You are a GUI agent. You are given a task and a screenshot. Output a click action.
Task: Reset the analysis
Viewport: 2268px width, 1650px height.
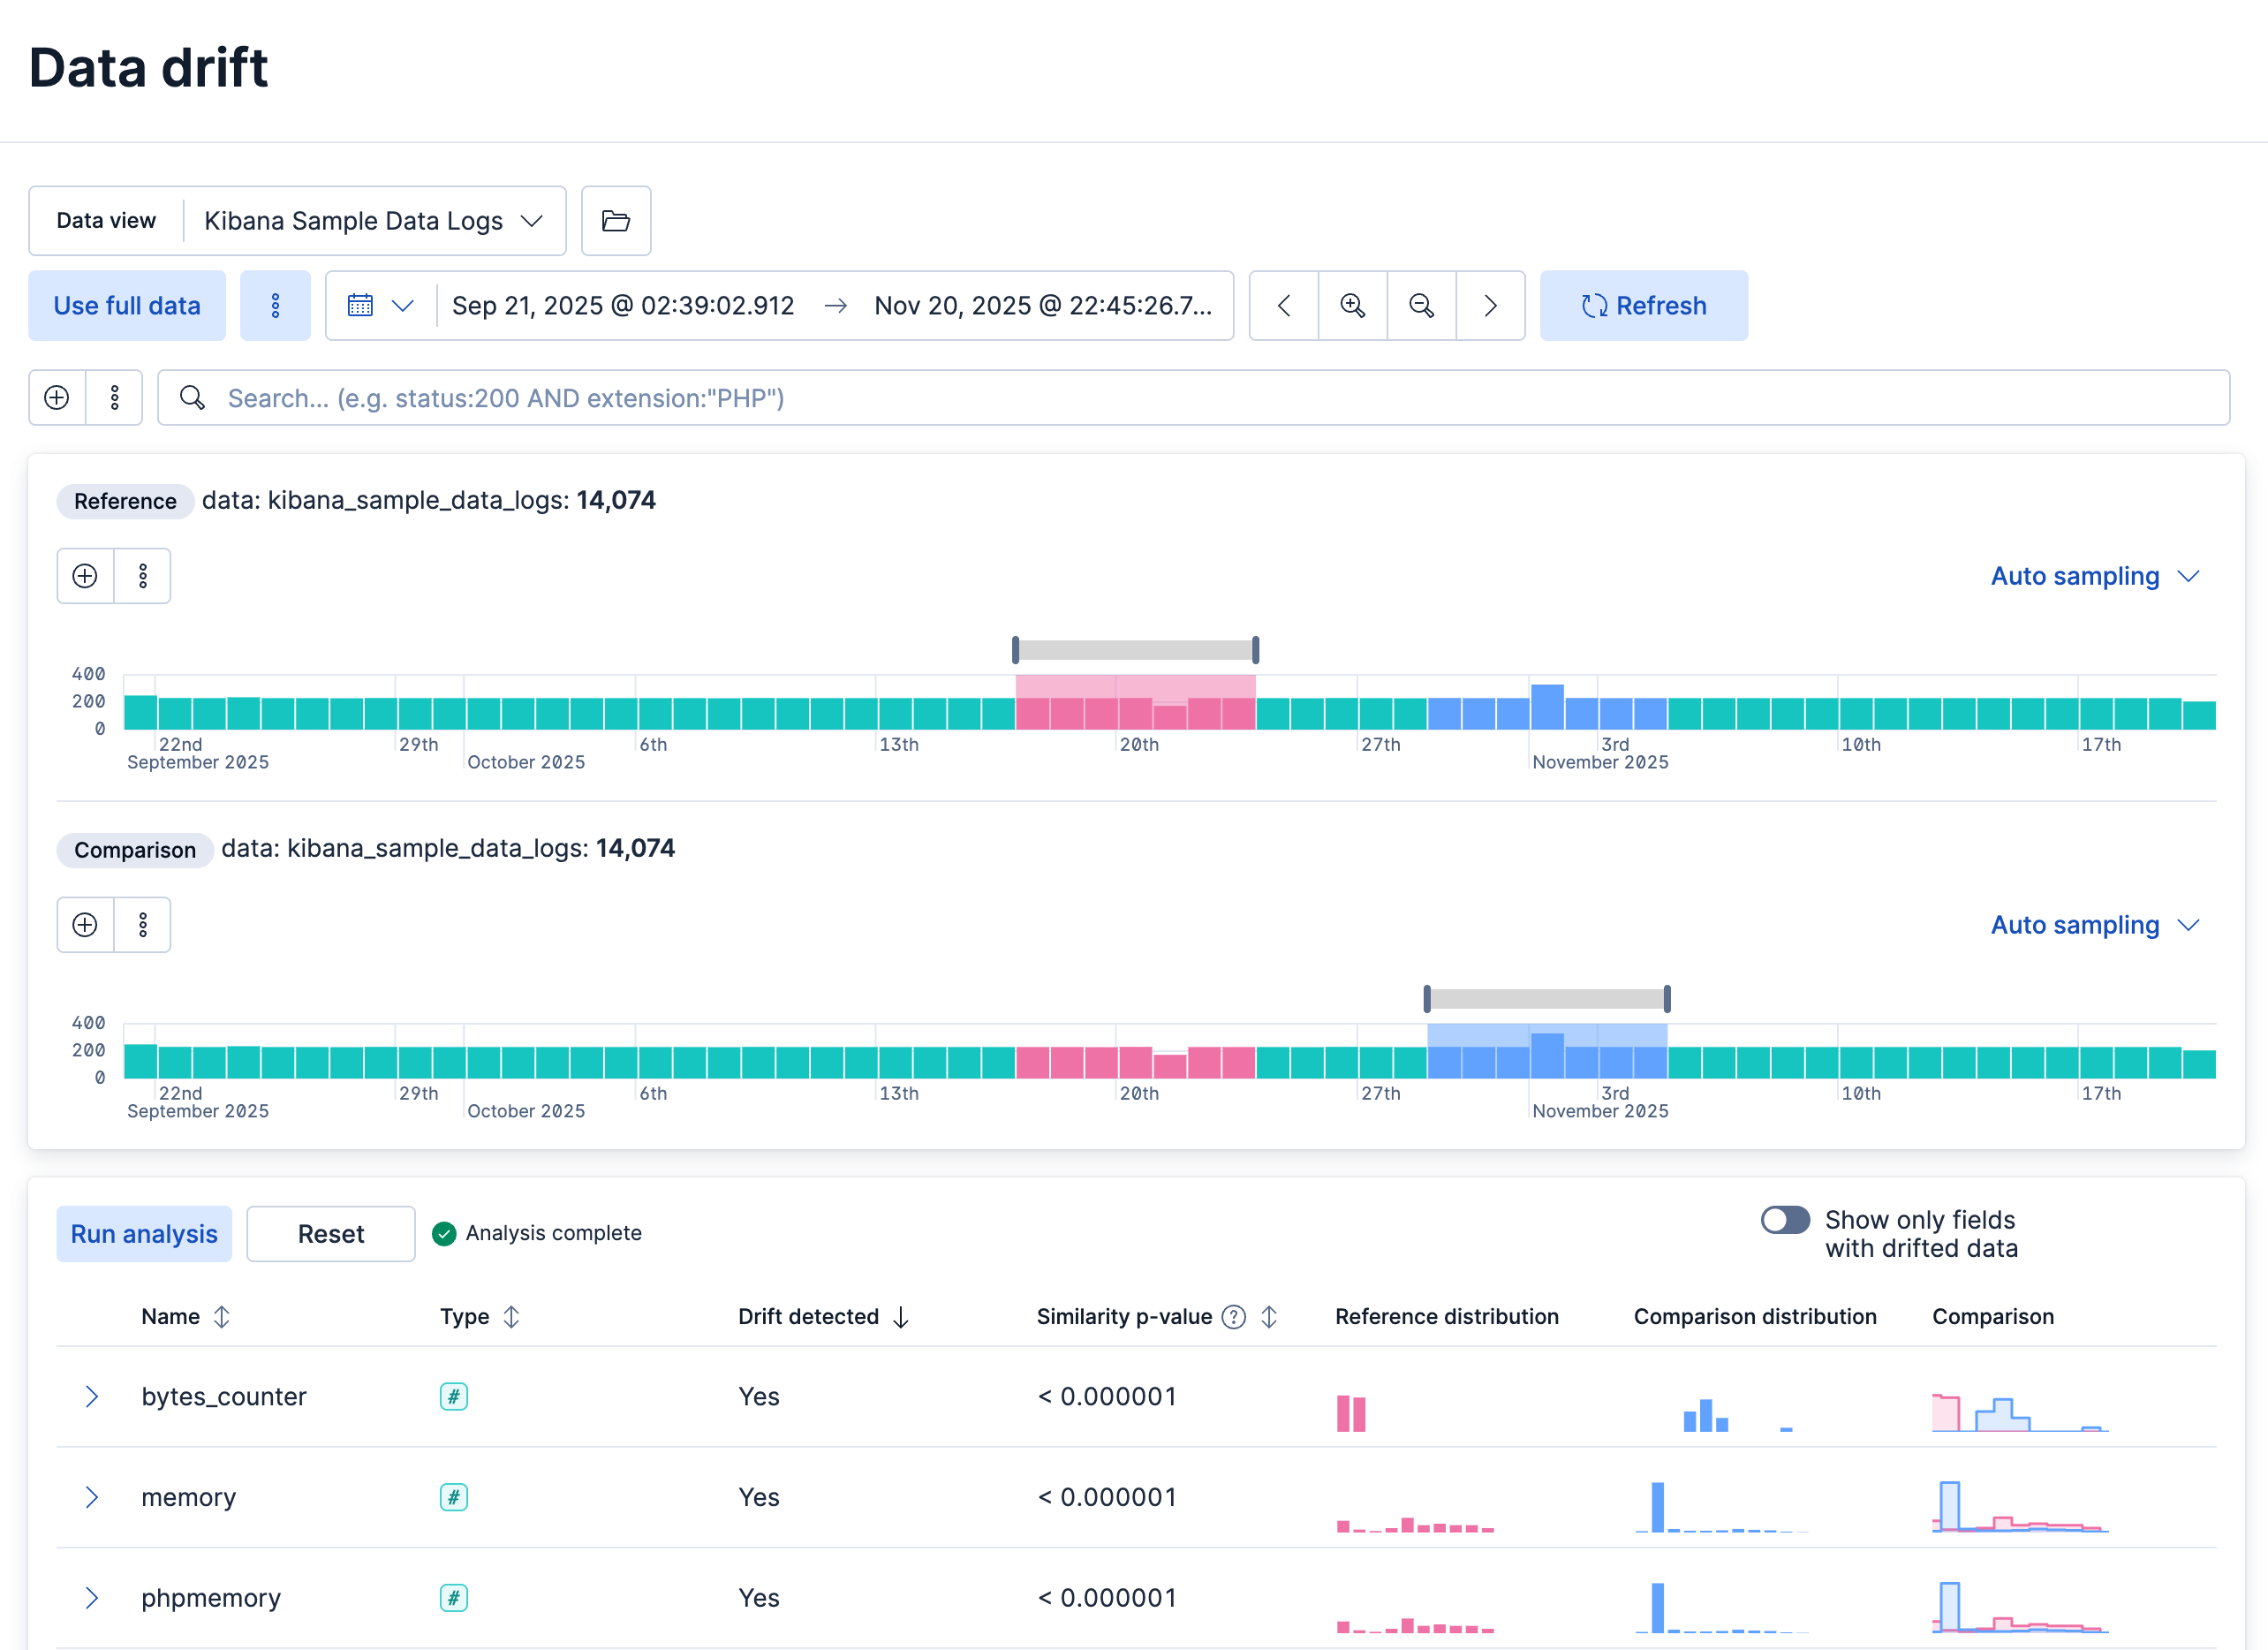coord(331,1234)
